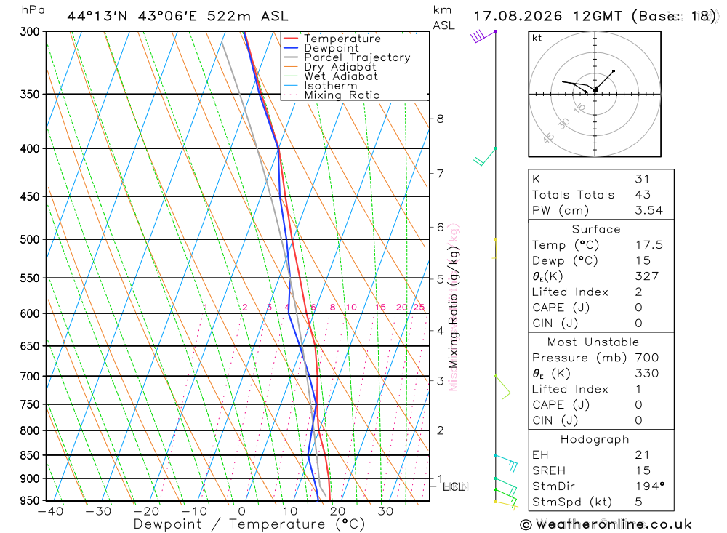Click the 30 temperature axis label
727x533 pixels.
click(385, 511)
